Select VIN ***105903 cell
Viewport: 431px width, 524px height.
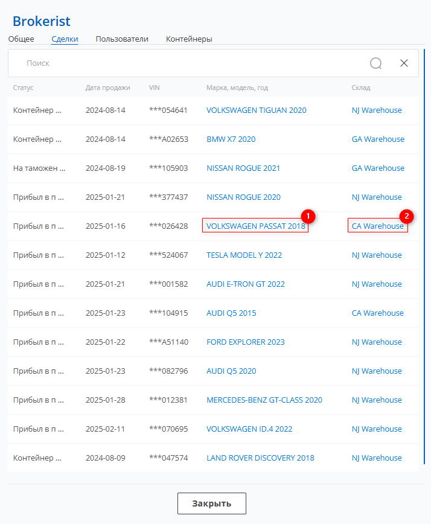coord(168,168)
